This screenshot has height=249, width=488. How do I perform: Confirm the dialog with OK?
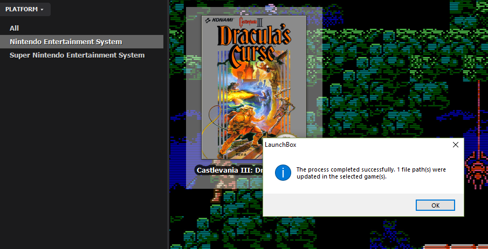(x=435, y=205)
